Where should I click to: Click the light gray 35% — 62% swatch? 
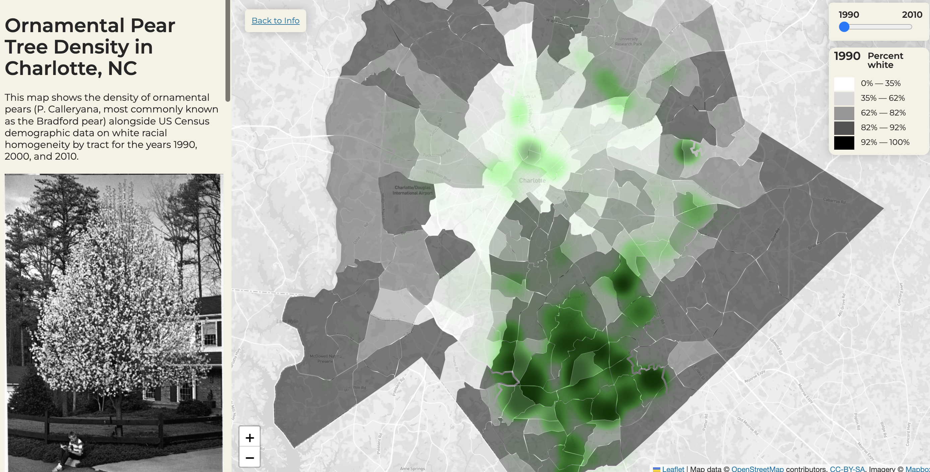pos(844,98)
